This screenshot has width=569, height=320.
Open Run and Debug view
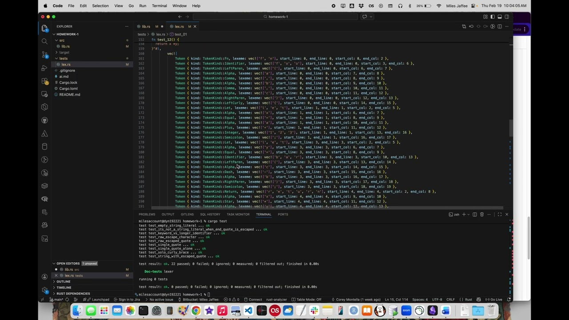tap(44, 68)
